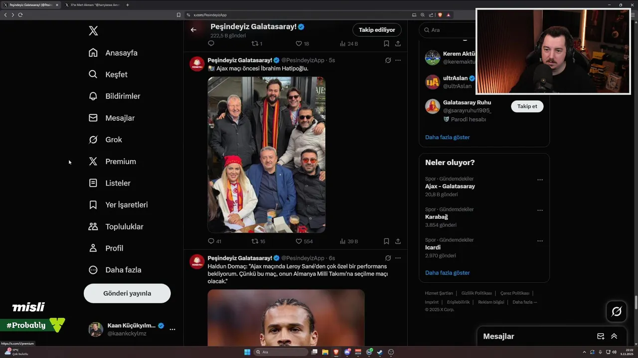Compose new message in Mesajlar drawer
Viewport: 638px width, 358px height.
(x=601, y=336)
